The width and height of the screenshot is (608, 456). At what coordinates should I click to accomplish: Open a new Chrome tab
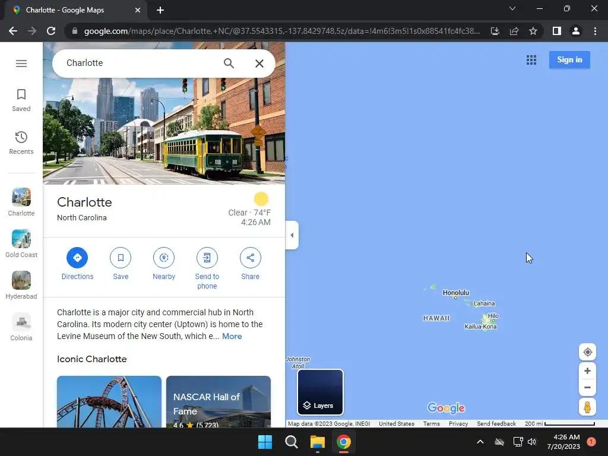(x=160, y=10)
